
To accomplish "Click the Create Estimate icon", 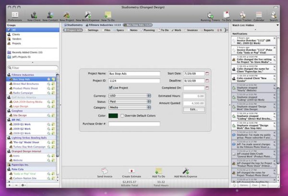I will 132,171.
